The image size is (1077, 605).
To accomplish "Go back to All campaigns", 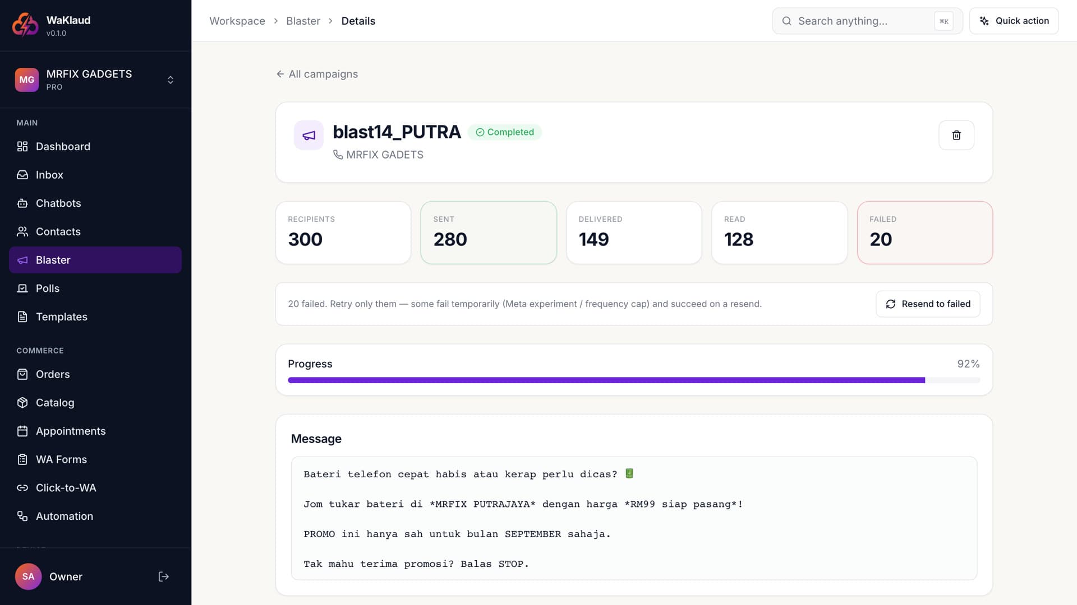I will [317, 74].
